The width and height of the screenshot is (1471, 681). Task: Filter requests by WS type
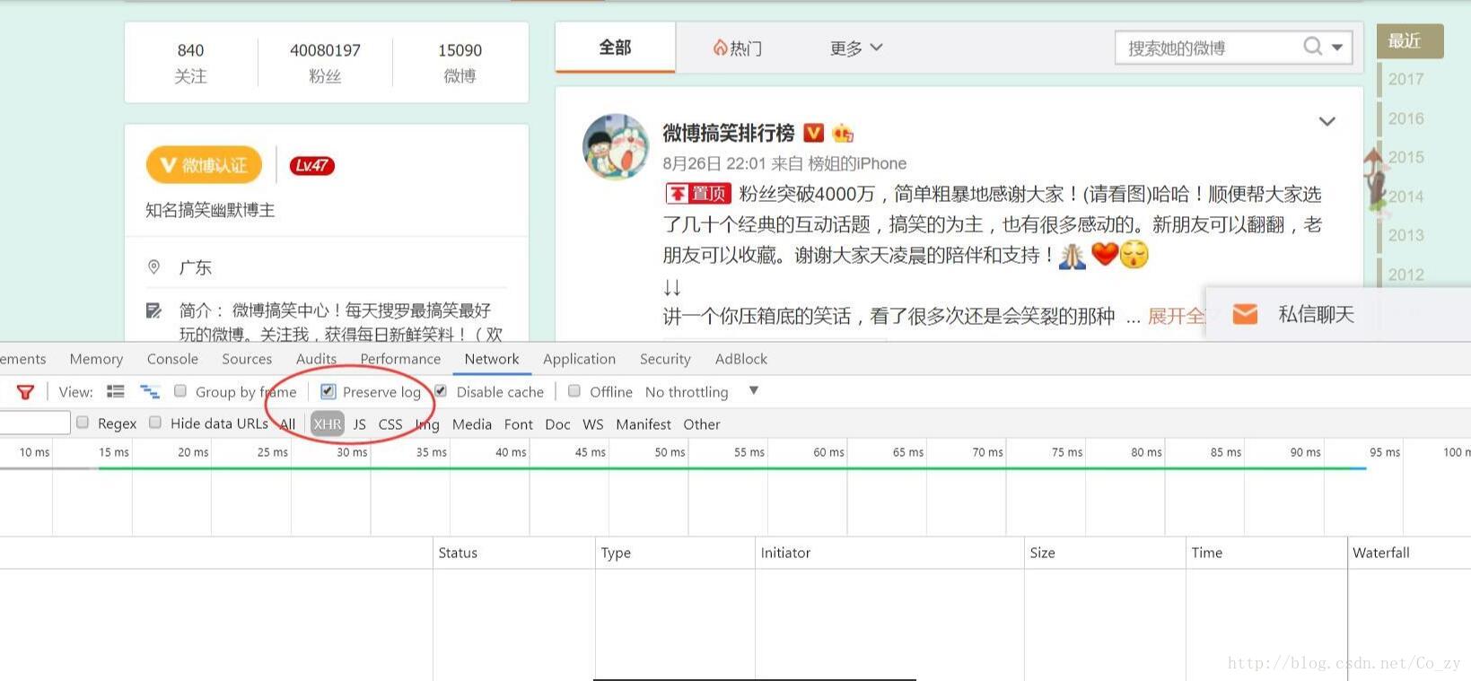pyautogui.click(x=593, y=424)
